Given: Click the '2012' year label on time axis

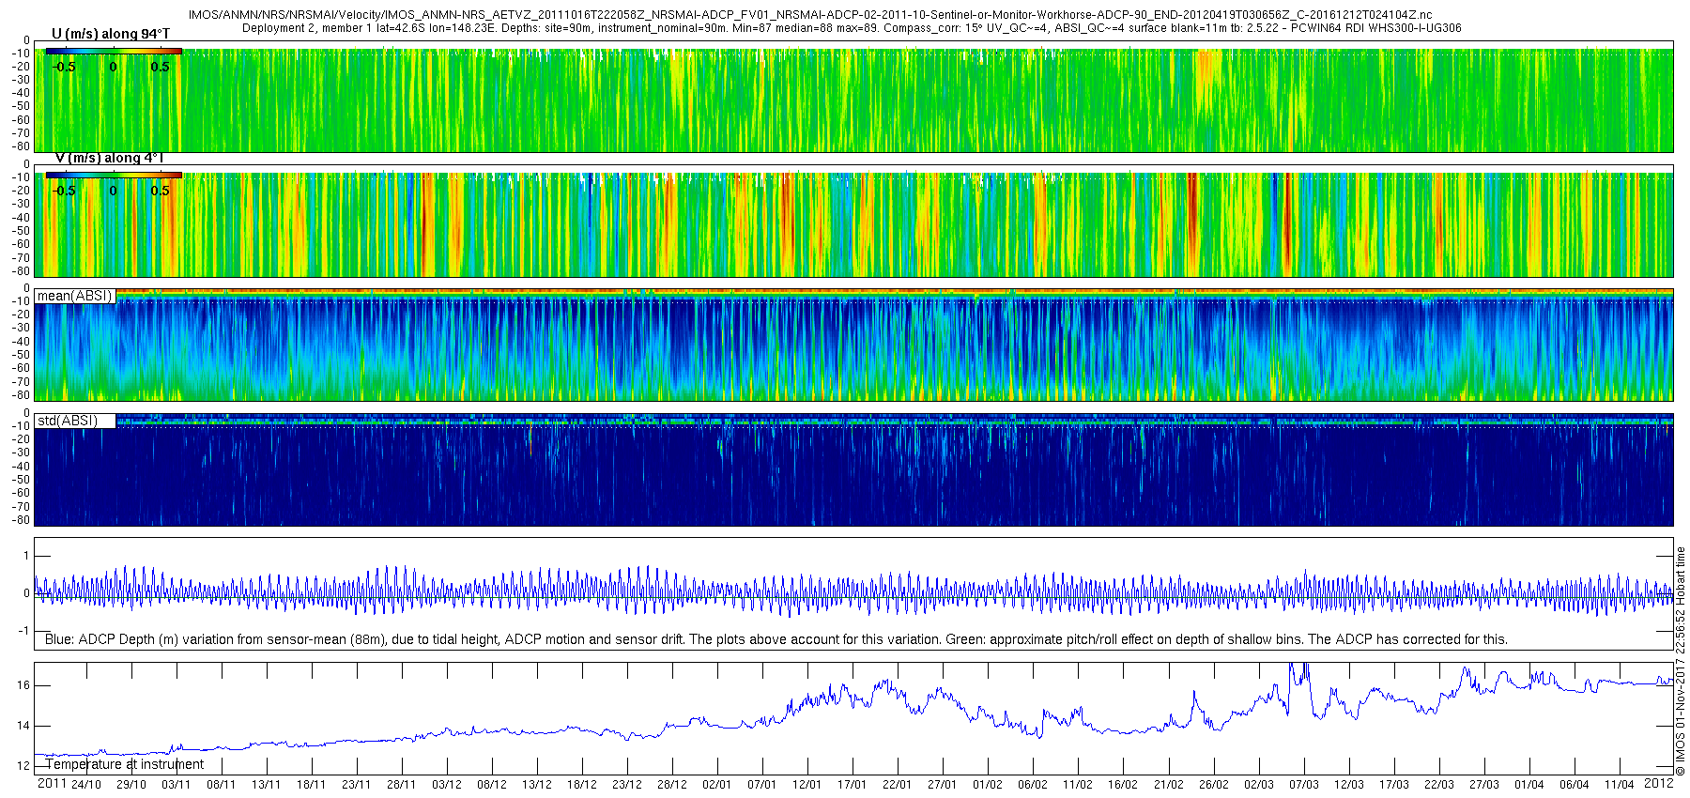Looking at the screenshot, I should point(1659,784).
